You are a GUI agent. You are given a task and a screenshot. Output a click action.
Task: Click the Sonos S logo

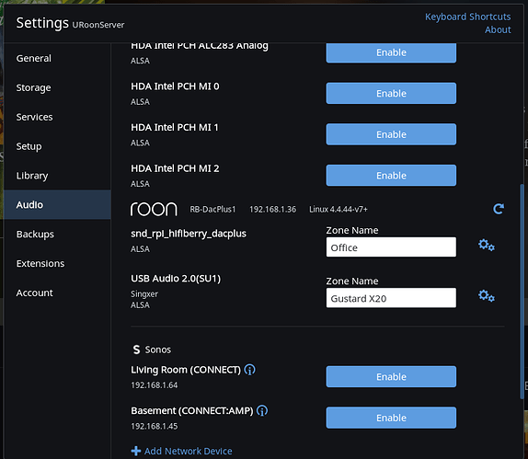(136, 350)
